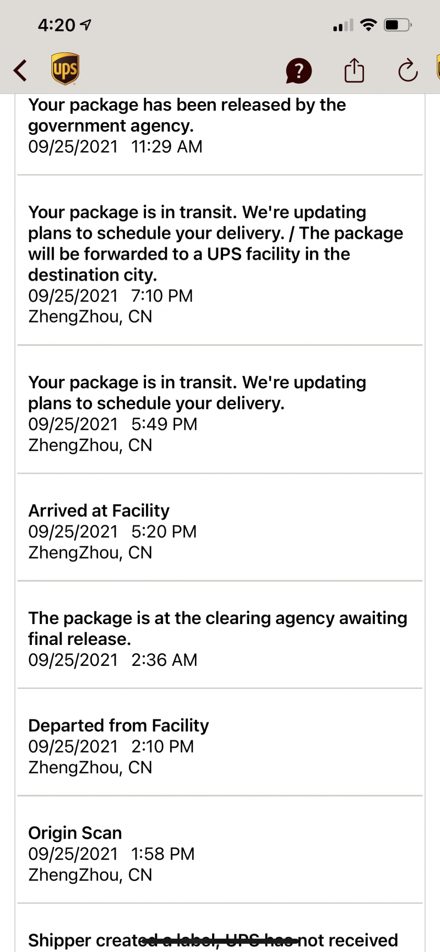Tap the location arrow beside the time

(86, 25)
